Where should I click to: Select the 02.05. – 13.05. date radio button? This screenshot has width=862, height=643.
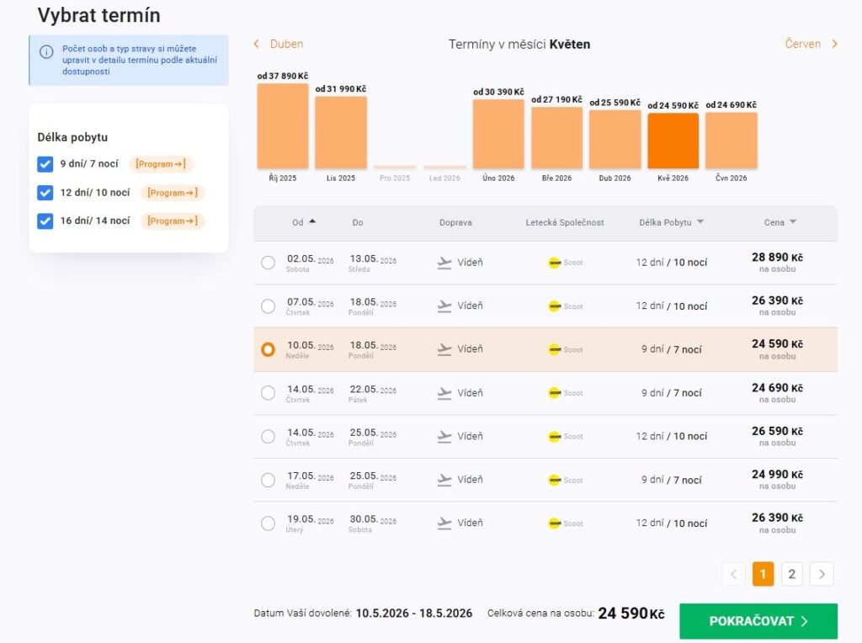[x=268, y=263]
